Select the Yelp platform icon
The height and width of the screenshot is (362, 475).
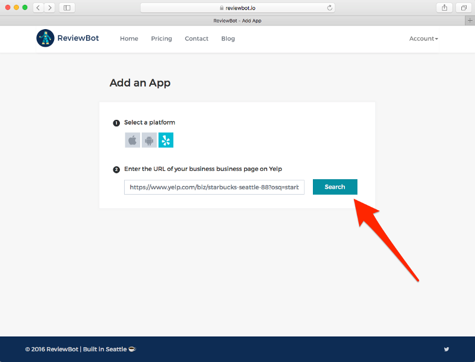[x=166, y=140]
